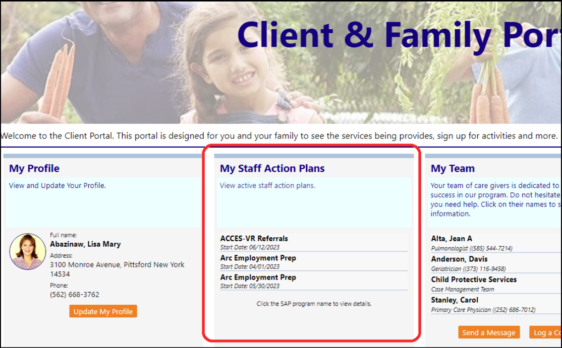Click the partially visible Log a button

545,332
